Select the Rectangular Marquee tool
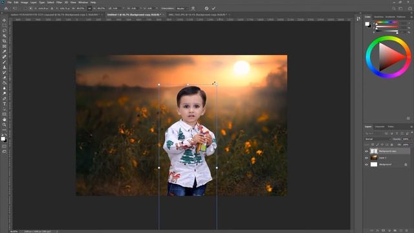414x233 pixels. [5, 25]
